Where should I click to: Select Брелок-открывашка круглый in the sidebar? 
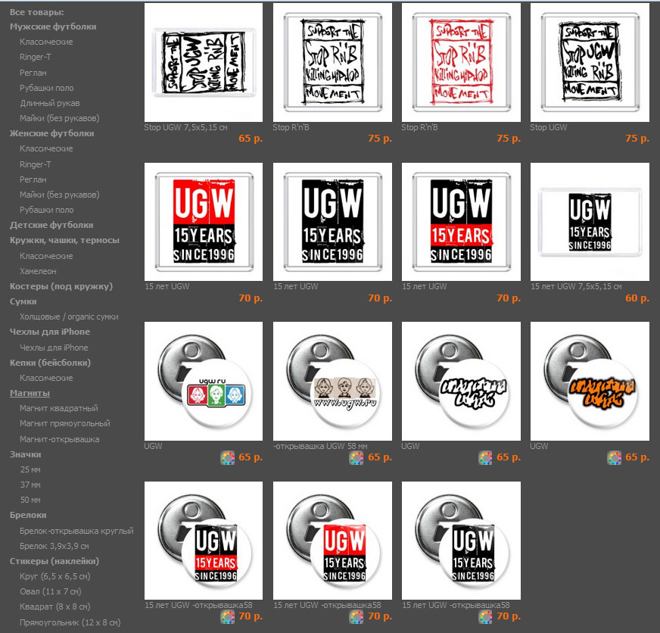click(x=76, y=531)
